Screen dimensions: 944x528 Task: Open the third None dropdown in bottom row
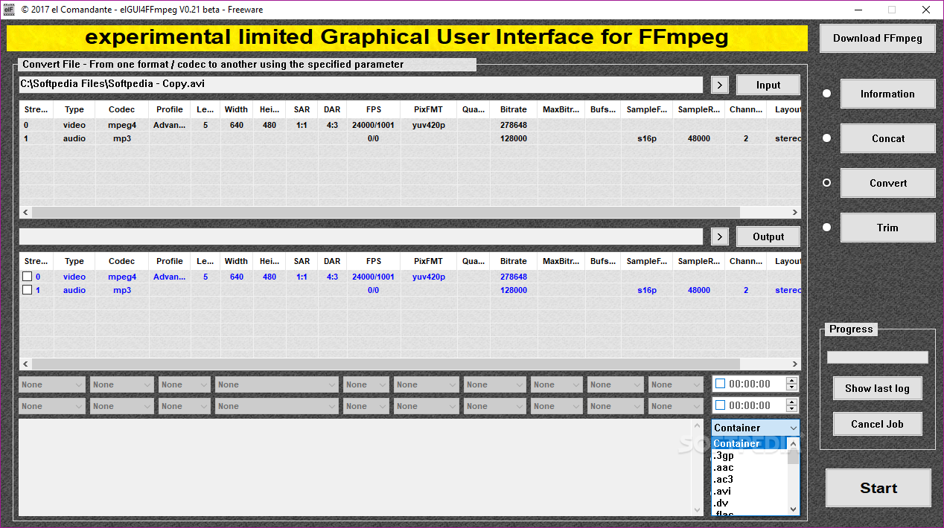pyautogui.click(x=184, y=406)
